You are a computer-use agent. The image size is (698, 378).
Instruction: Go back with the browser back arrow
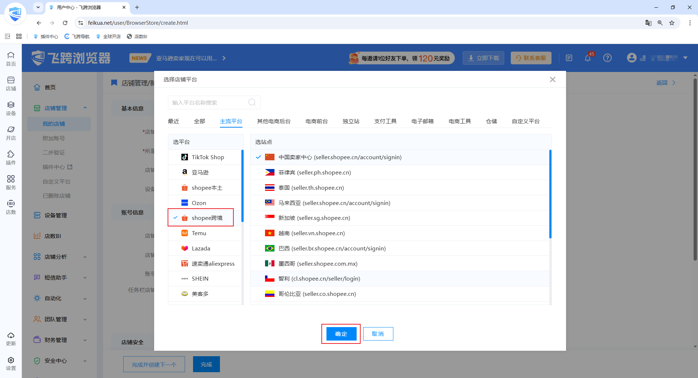click(39, 23)
